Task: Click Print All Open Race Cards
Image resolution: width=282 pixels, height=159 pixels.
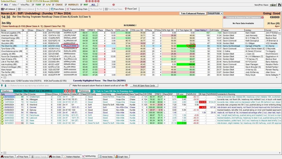Action: coord(144,86)
